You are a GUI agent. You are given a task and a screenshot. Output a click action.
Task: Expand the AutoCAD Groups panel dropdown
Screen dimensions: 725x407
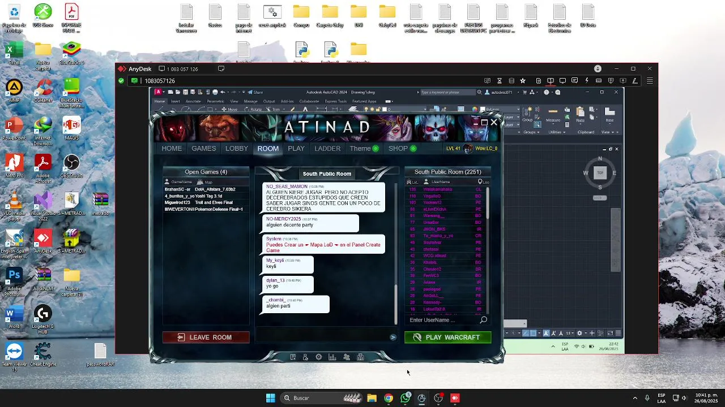(531, 132)
